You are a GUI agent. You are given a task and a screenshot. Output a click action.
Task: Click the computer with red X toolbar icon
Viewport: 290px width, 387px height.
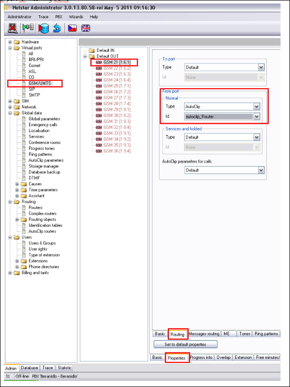[12, 28]
